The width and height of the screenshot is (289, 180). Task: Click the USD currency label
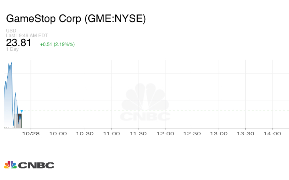click(x=11, y=30)
